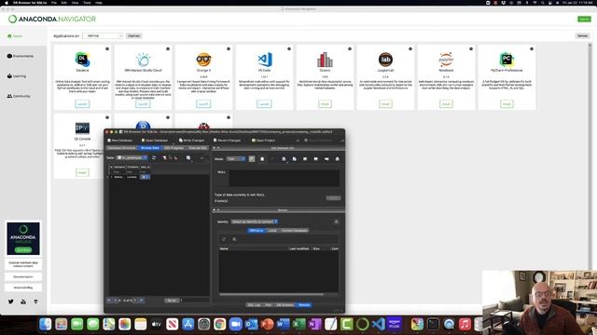Screen dimensions: 597x335
Task: Switch to Plot bottom tab
Action: click(268, 305)
